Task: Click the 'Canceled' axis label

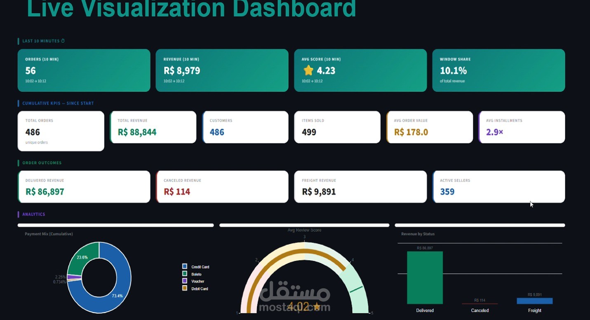Action: click(480, 311)
